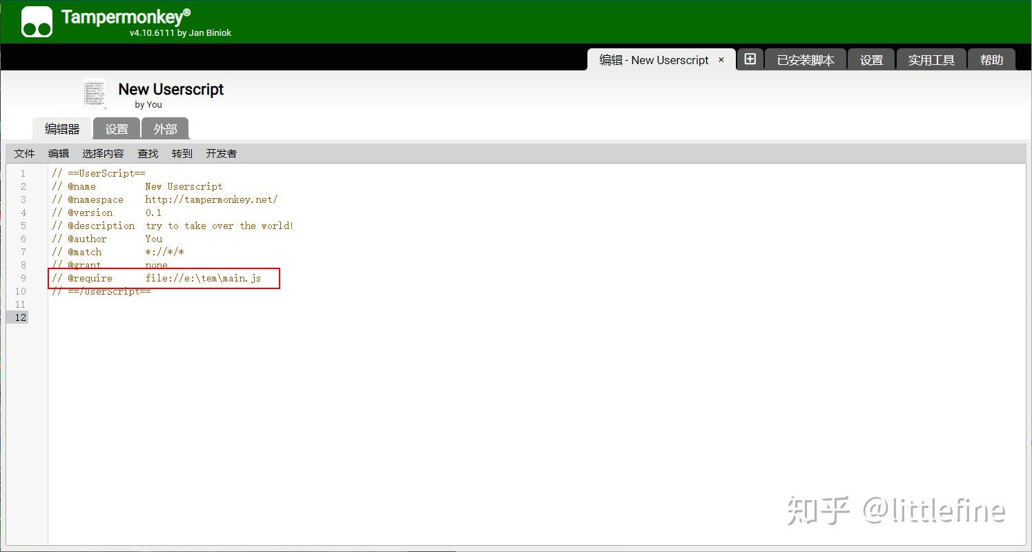Click line number 11 in the gutter

(20, 304)
